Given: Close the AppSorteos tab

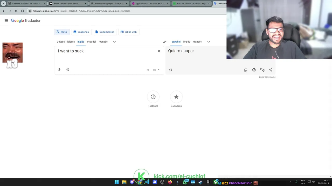Looking at the screenshot, I should click(168, 4).
